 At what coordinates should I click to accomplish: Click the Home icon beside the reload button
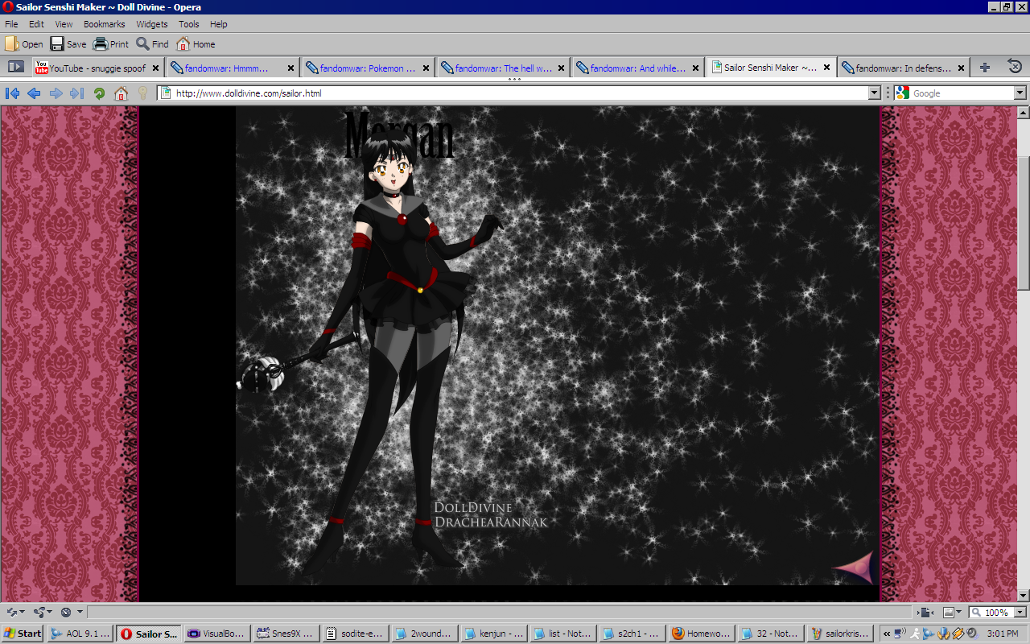121,93
